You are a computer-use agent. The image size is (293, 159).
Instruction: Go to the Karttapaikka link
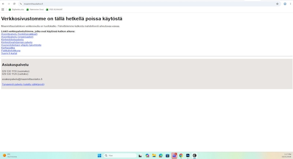[x=8, y=48]
